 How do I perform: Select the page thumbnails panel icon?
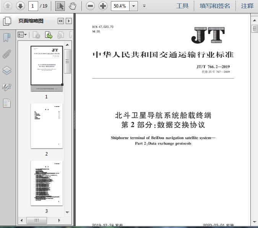(x=7, y=21)
